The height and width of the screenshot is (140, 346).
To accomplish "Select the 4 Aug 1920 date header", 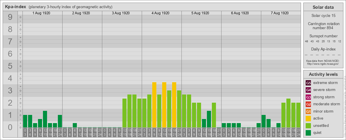I will tap(160, 13).
